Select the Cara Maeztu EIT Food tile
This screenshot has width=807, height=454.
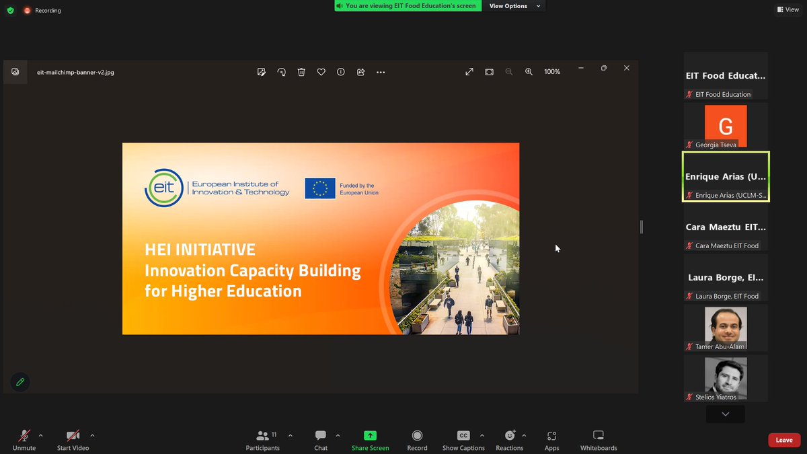click(x=726, y=228)
